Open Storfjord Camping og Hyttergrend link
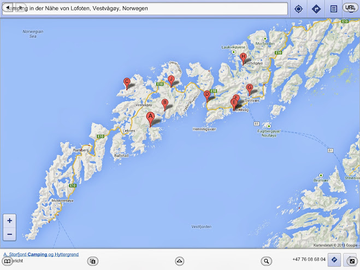This screenshot has height=270, width=360. [x=41, y=254]
